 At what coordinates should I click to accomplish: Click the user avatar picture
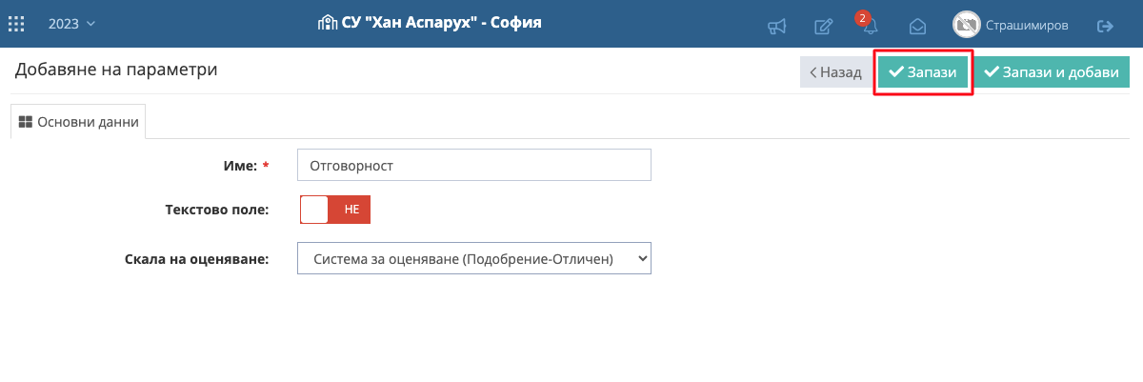click(967, 25)
